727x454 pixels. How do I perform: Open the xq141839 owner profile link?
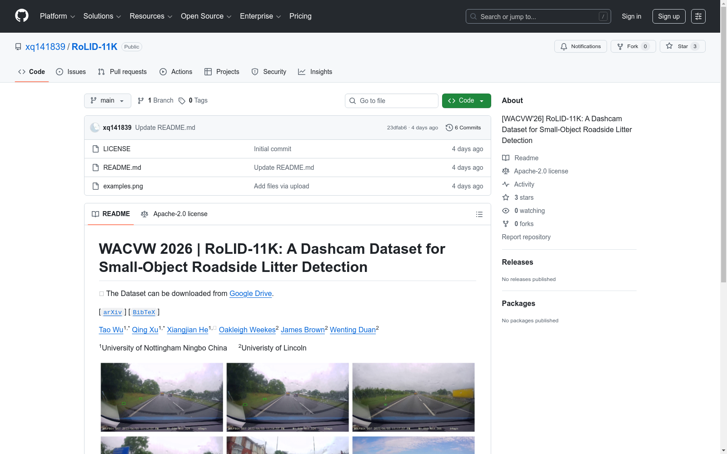45,47
